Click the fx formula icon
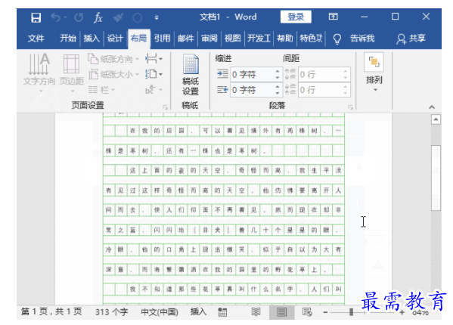 click(98, 17)
